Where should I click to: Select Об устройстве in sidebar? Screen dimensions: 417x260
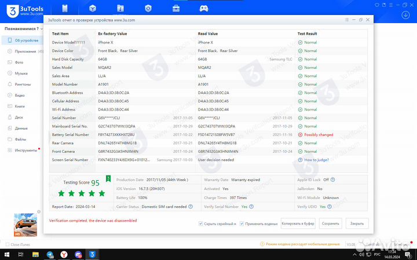tap(23, 41)
